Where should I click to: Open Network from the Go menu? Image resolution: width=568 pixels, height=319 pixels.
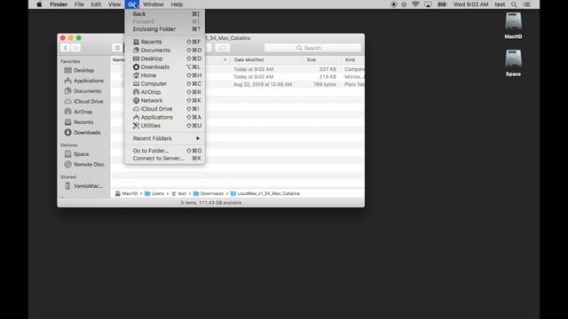point(165,100)
